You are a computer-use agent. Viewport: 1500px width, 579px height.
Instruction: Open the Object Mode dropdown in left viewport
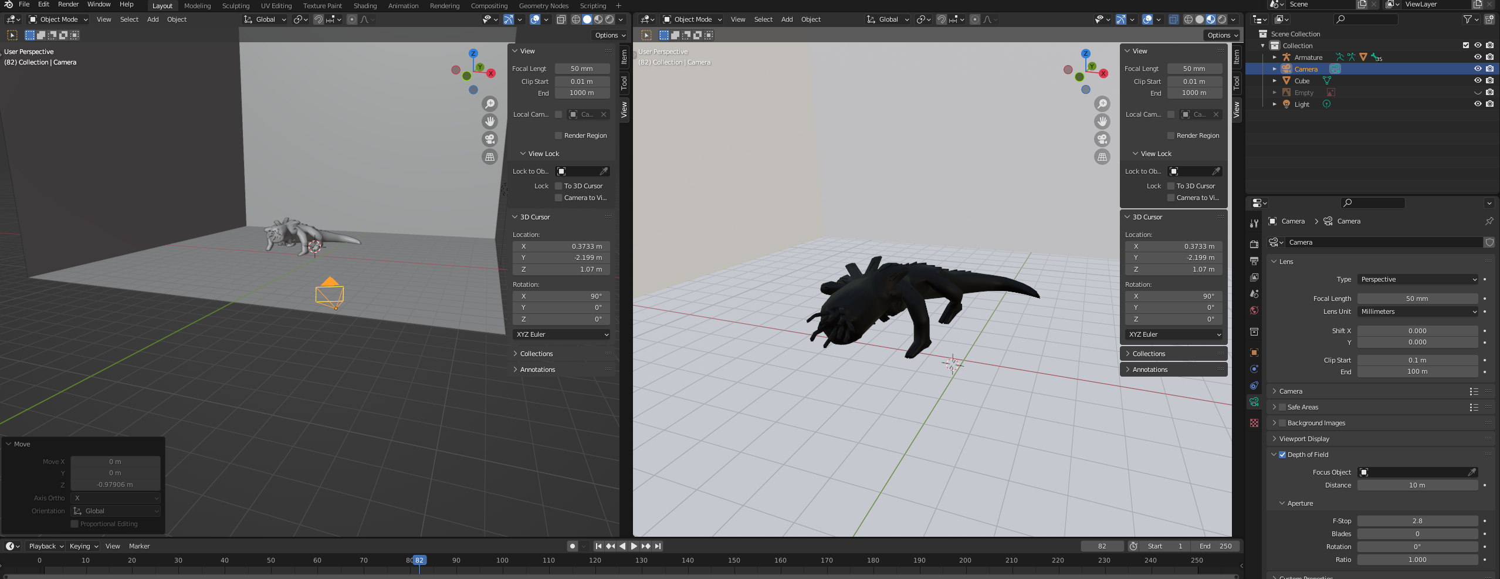coord(59,19)
